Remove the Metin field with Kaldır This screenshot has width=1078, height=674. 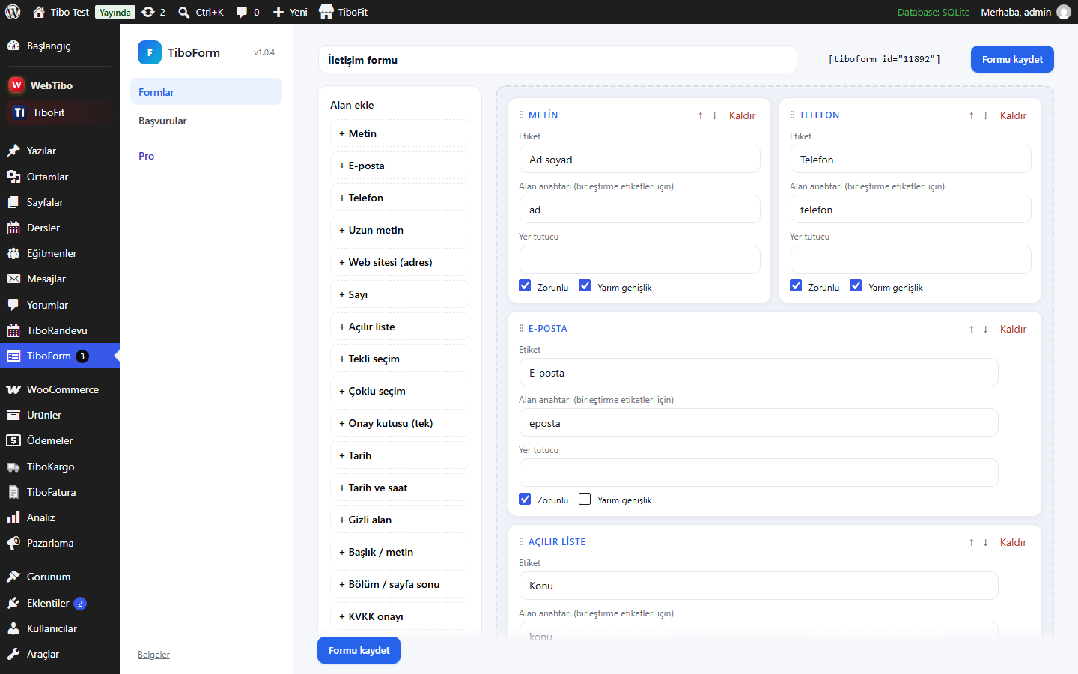coord(742,115)
